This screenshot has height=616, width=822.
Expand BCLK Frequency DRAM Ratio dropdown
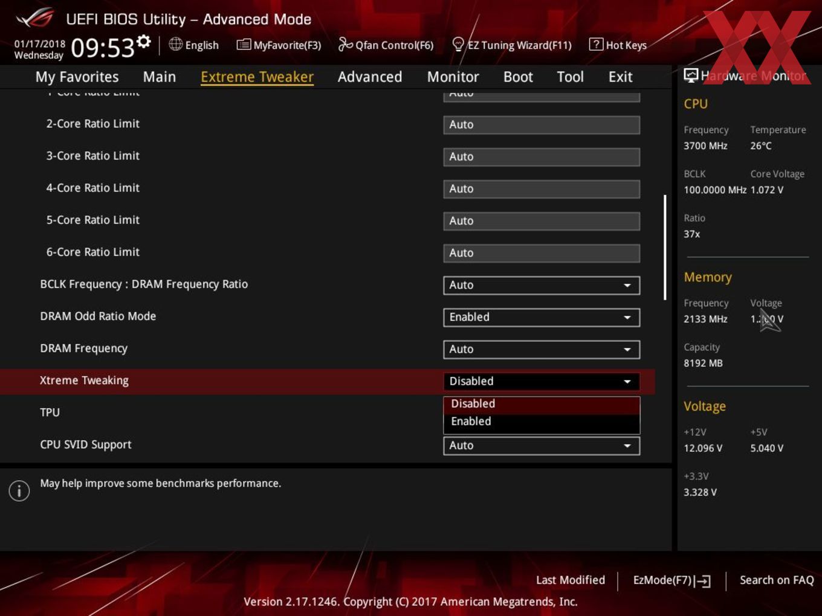542,285
